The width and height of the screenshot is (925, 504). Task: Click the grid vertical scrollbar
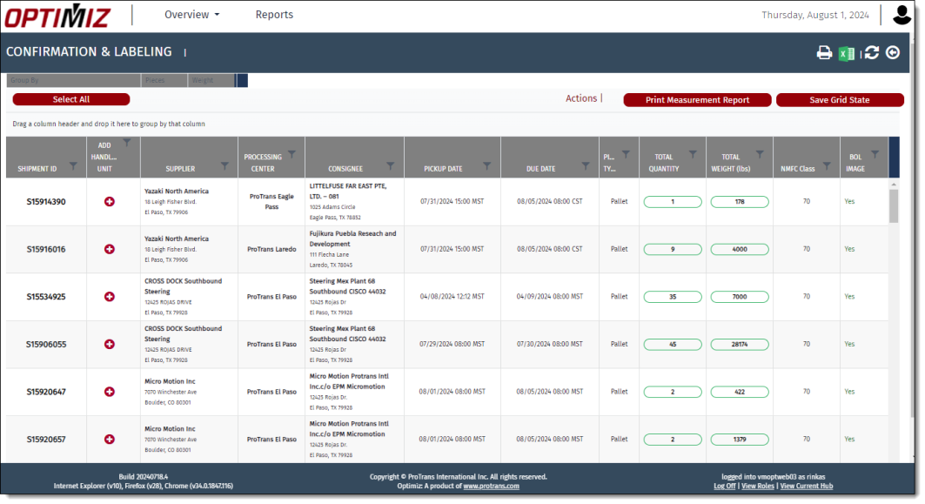[893, 207]
